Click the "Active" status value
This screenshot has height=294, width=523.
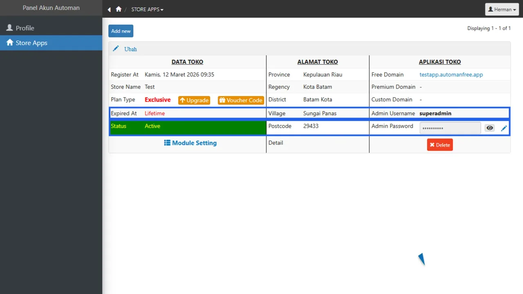click(x=152, y=126)
